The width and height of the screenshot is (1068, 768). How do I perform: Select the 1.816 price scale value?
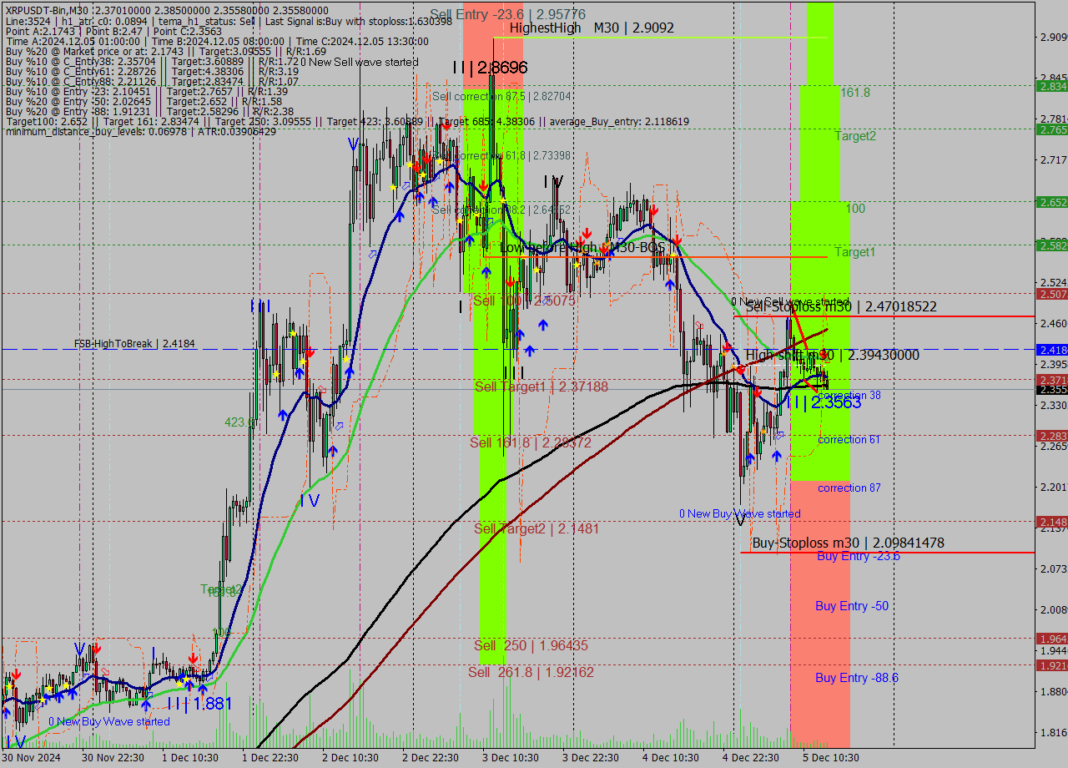1053,732
